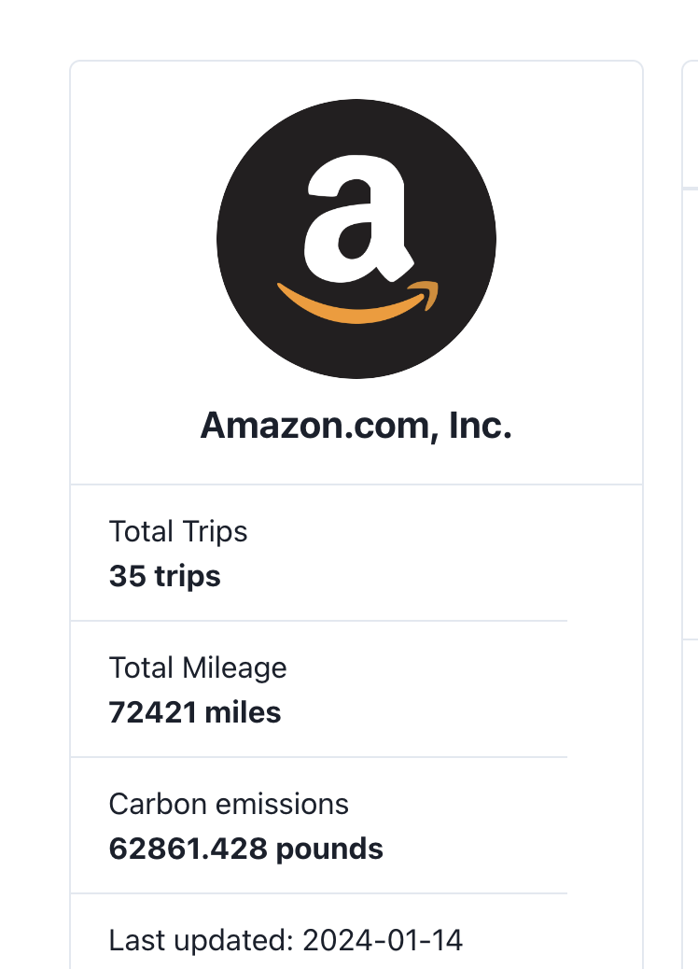Select the Carbon emissions label
698x969 pixels.
click(x=229, y=804)
